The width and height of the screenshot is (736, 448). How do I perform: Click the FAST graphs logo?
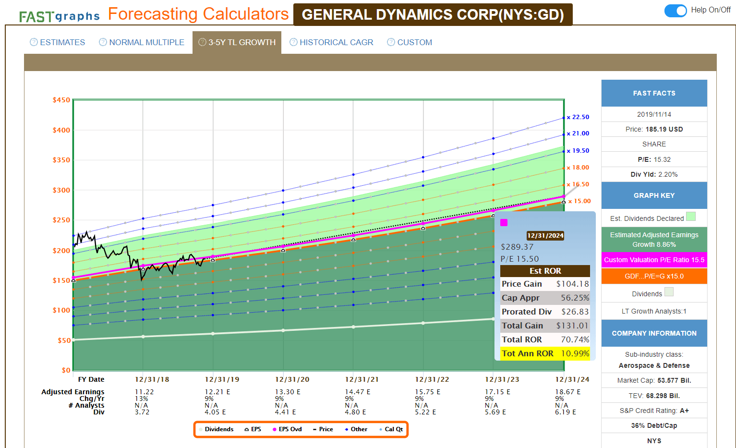click(x=59, y=16)
